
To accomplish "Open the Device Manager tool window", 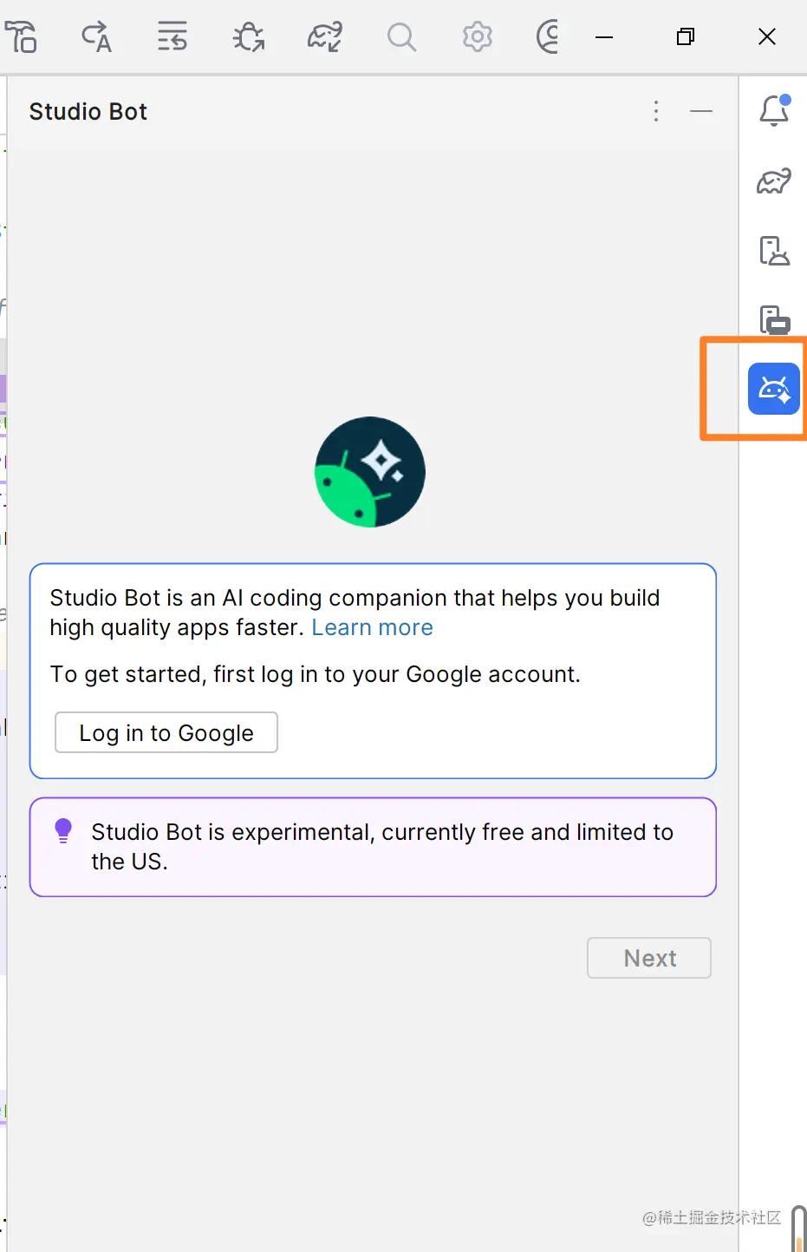I will [774, 251].
